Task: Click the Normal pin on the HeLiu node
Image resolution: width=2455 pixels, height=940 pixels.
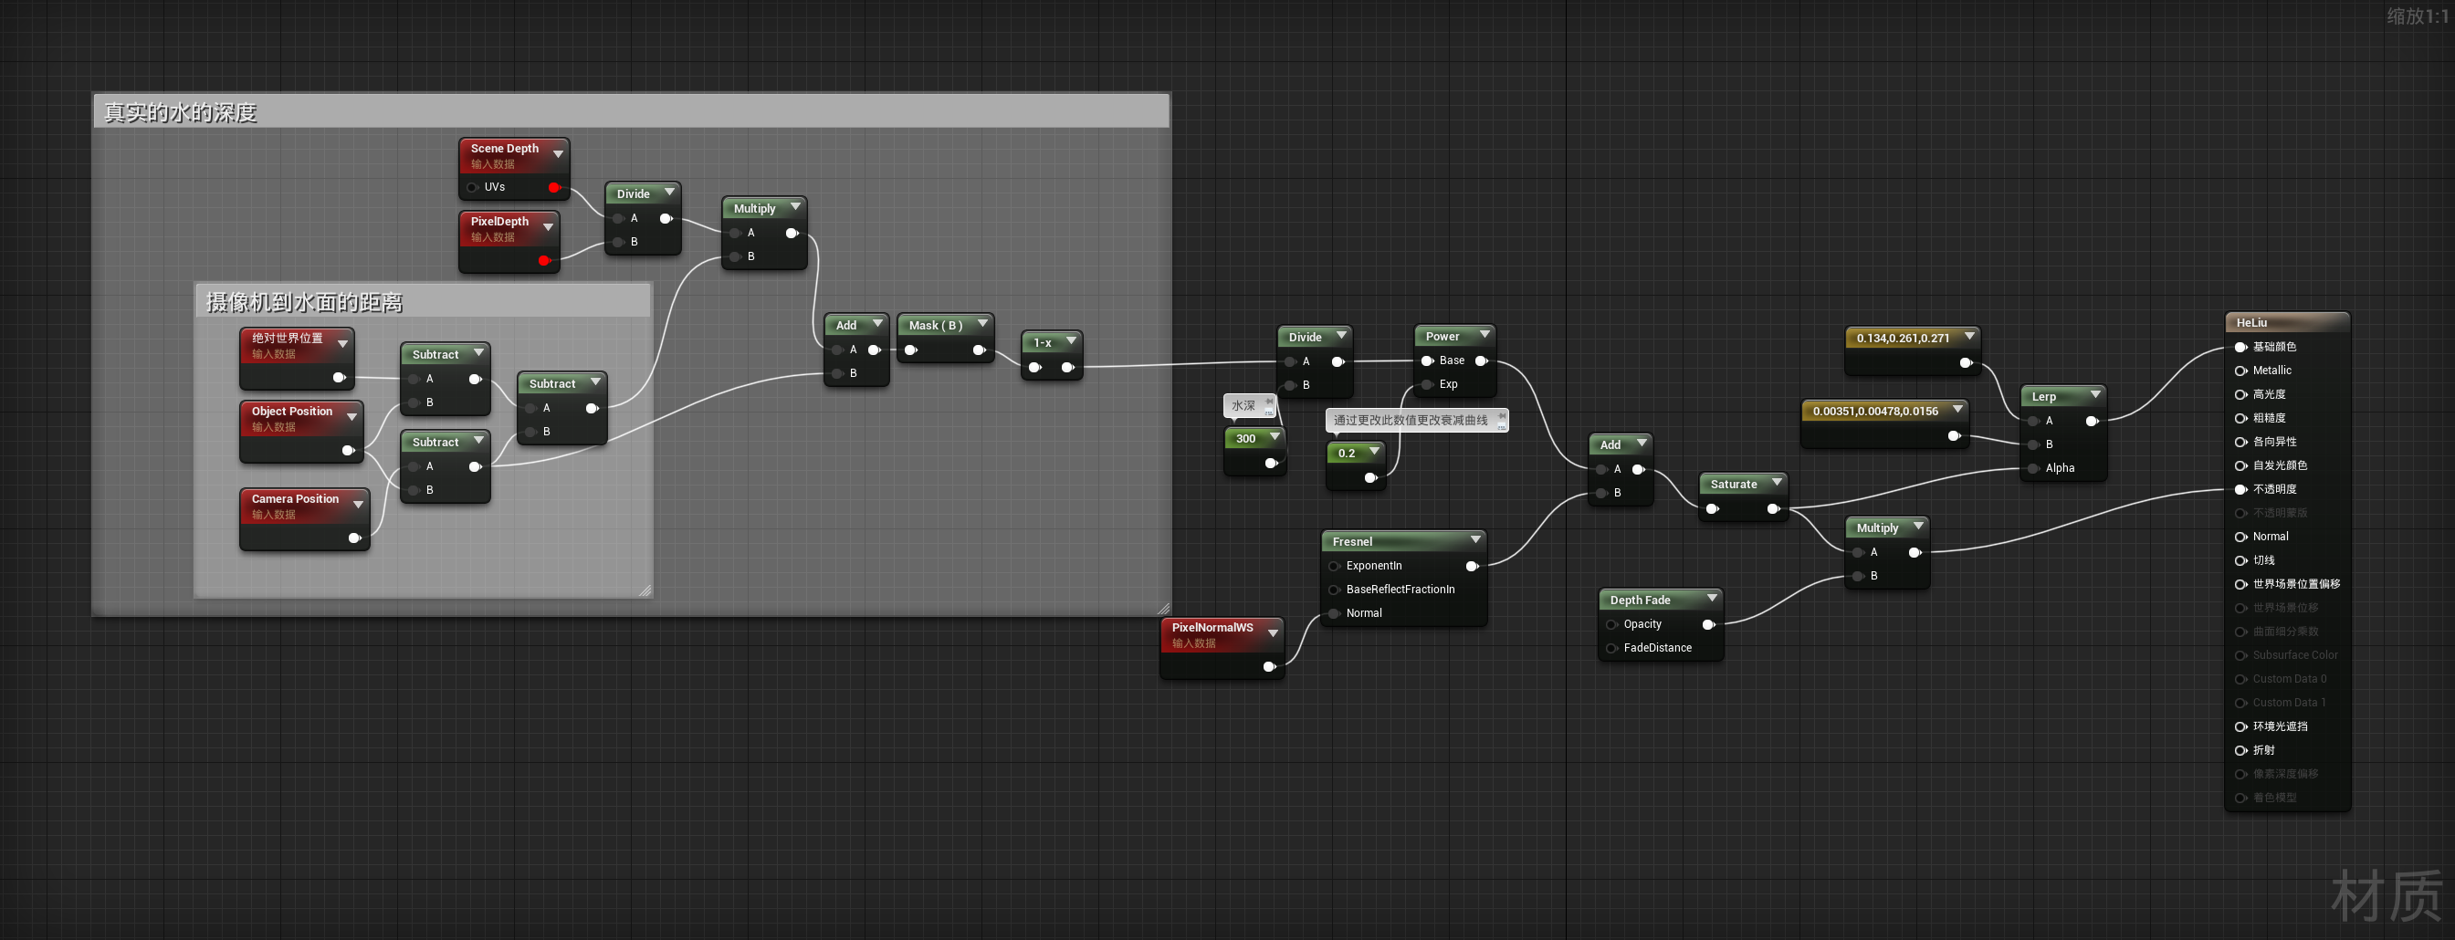Action: tap(2240, 538)
